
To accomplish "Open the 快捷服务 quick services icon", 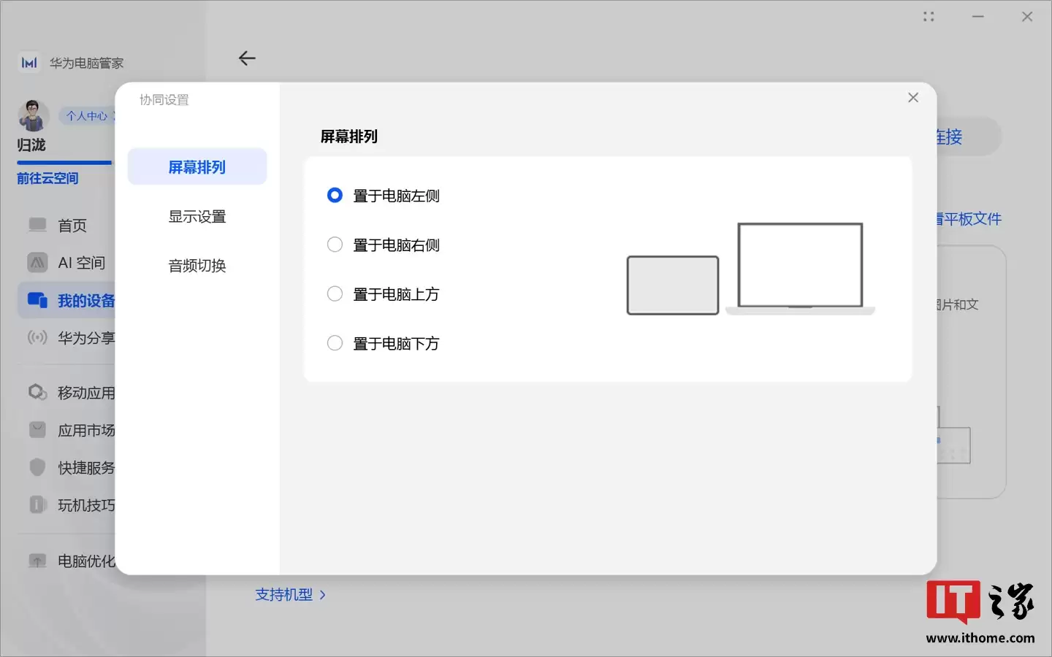I will click(x=37, y=467).
